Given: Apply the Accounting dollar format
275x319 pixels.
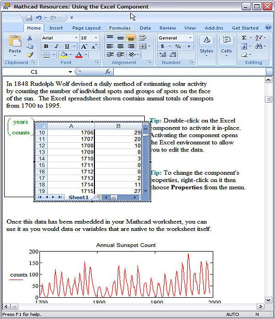Looking at the screenshot, I should click(x=162, y=46).
